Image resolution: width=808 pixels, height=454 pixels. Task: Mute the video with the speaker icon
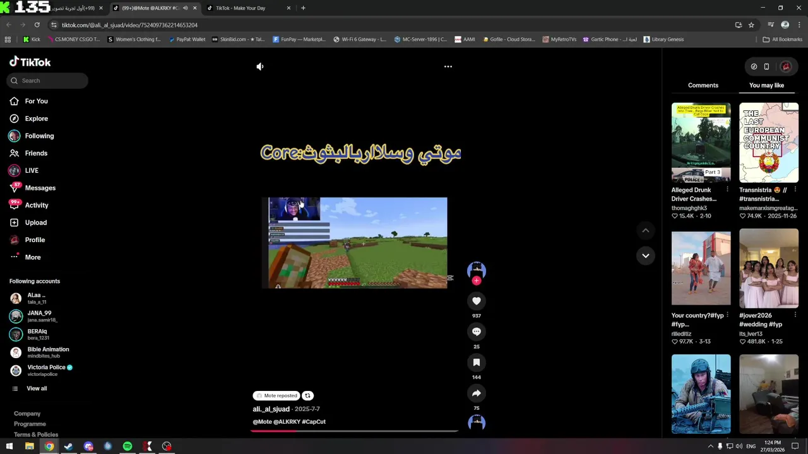pos(259,66)
